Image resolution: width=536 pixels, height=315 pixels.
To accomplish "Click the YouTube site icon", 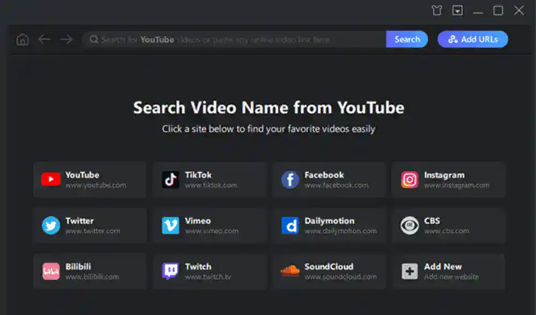I will [51, 180].
